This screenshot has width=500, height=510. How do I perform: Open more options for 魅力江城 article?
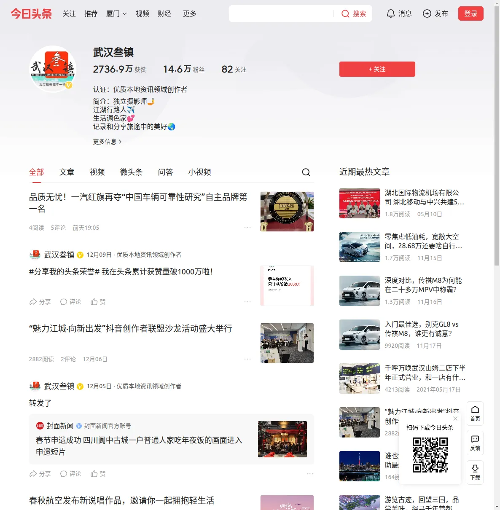(247, 359)
